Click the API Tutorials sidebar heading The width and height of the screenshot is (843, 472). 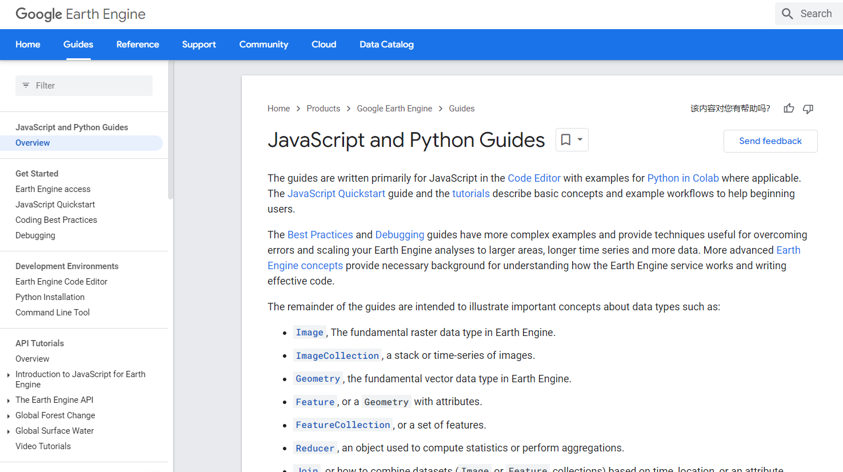pyautogui.click(x=39, y=343)
